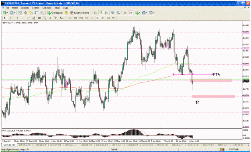
Task: Switch timeframe to H1
Action: [x=92, y=18]
